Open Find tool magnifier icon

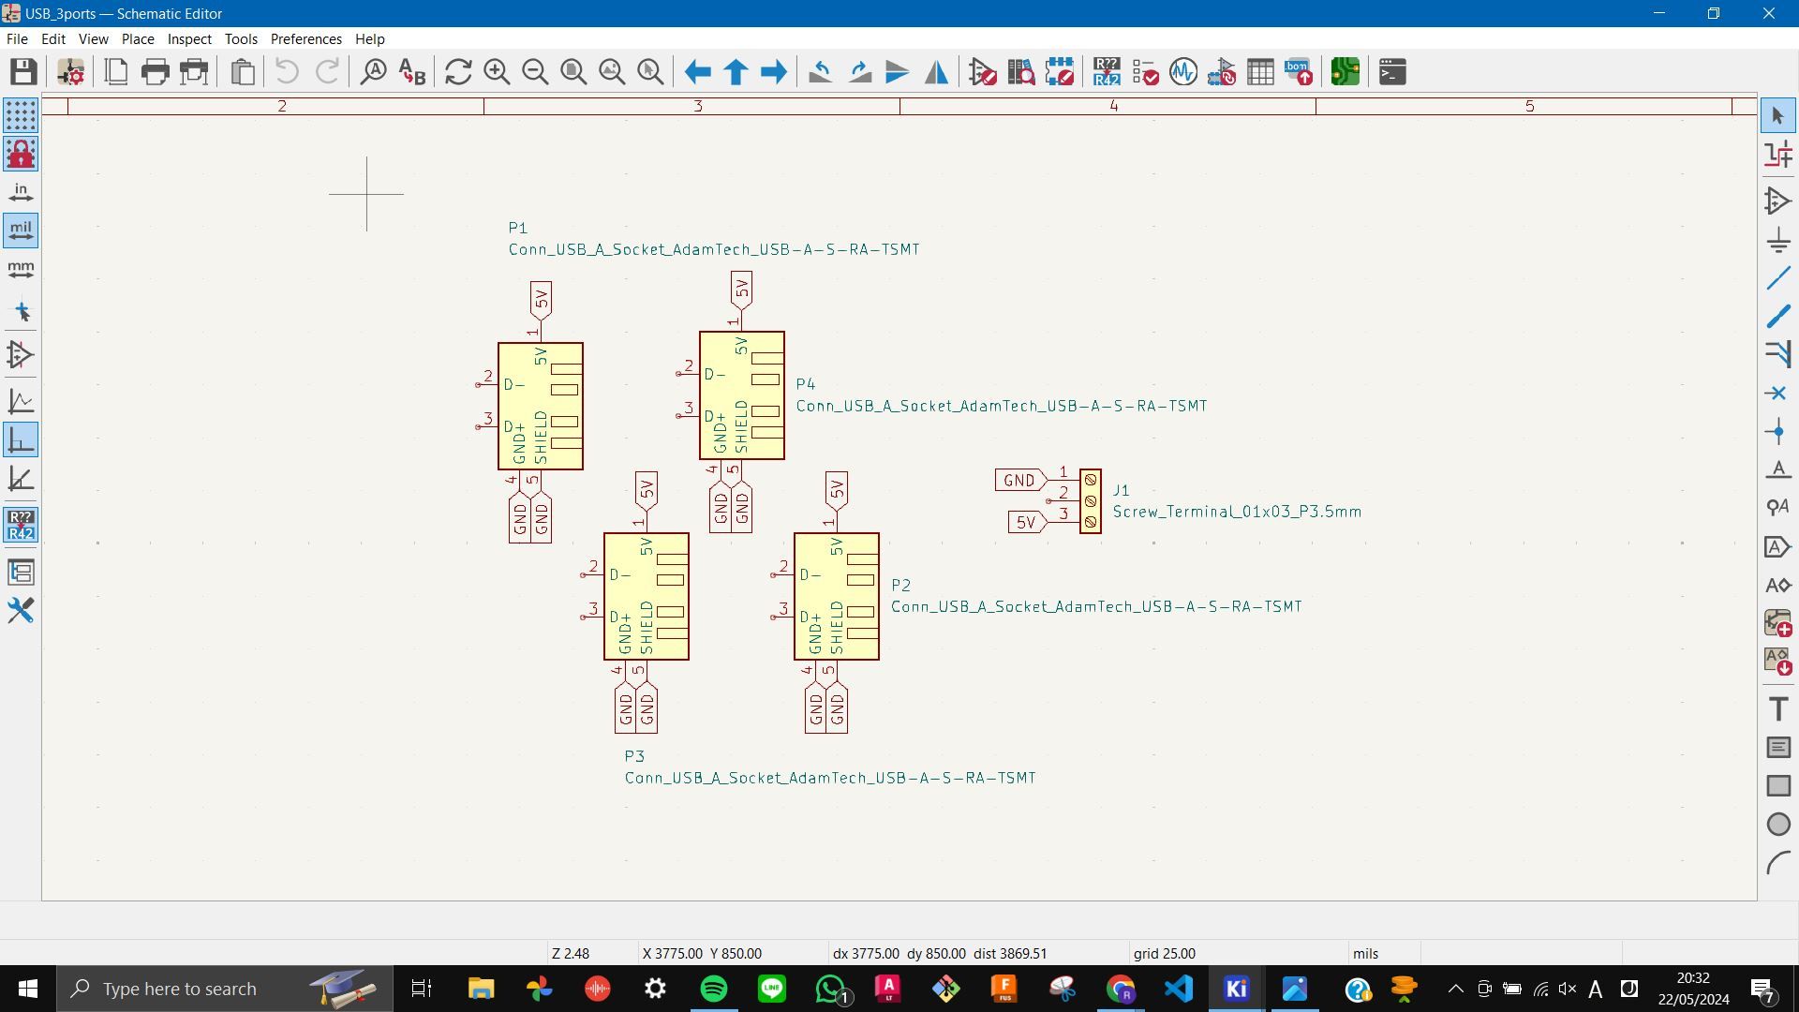(x=374, y=72)
